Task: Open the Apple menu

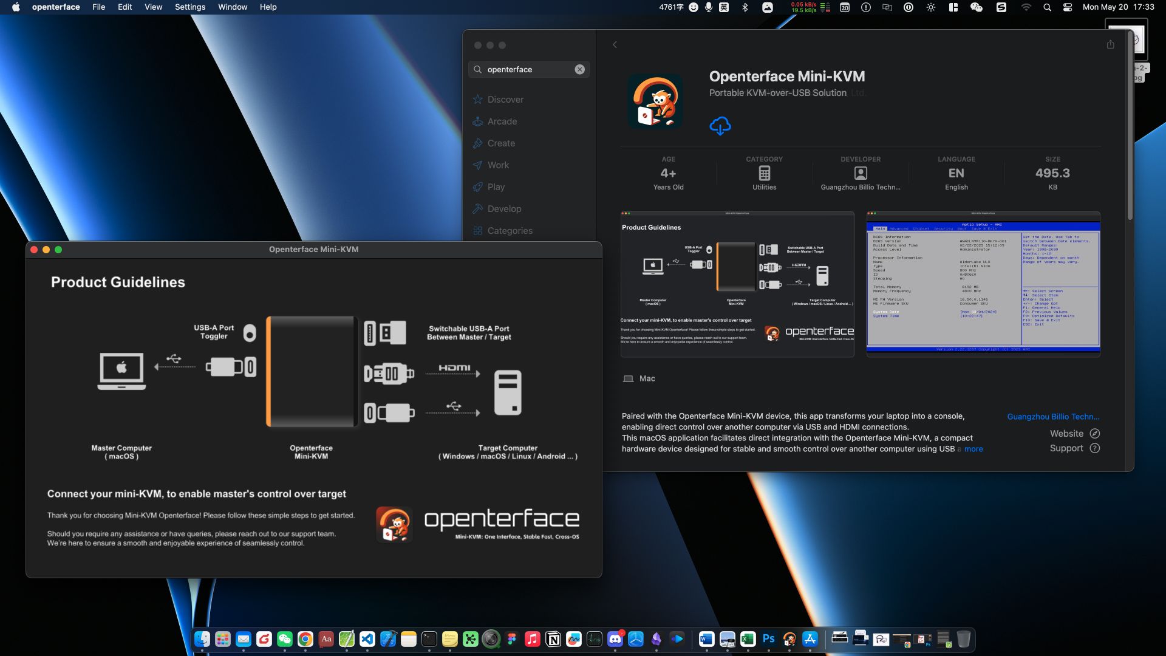Action: point(16,7)
